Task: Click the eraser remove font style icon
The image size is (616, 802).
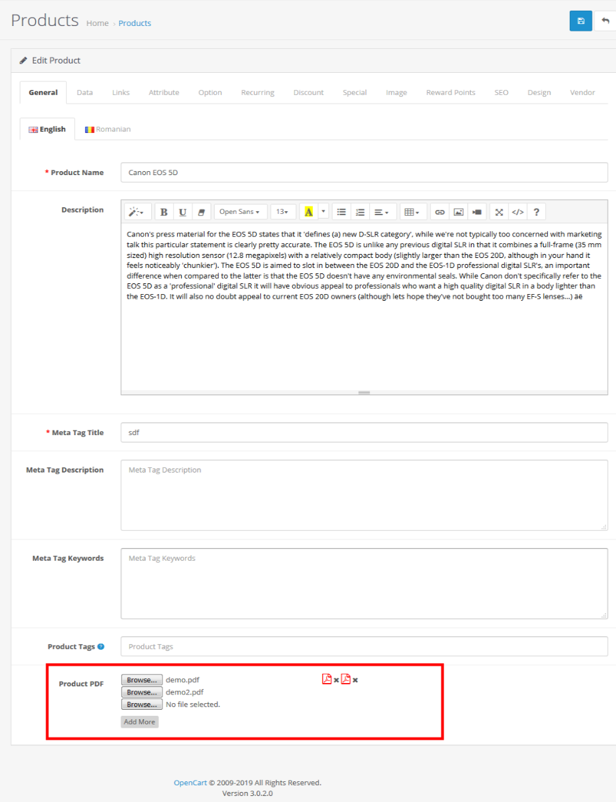Action: [201, 212]
